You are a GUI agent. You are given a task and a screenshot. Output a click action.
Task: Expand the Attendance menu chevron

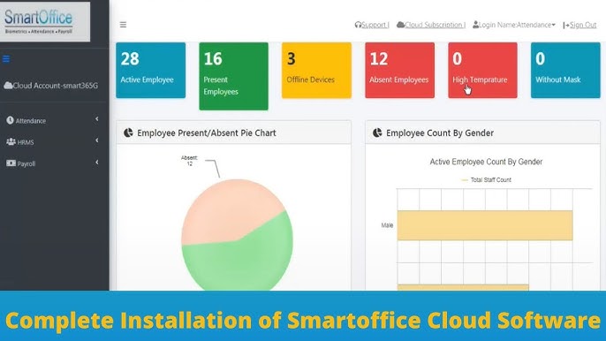tap(97, 119)
